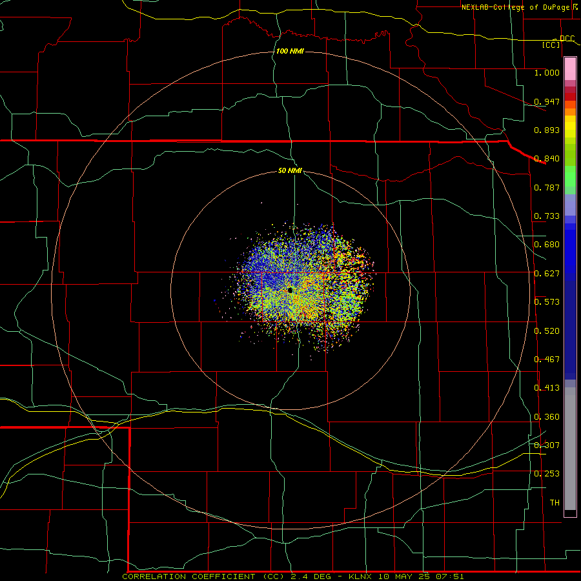Select the 1.000 scale value

(x=547, y=72)
